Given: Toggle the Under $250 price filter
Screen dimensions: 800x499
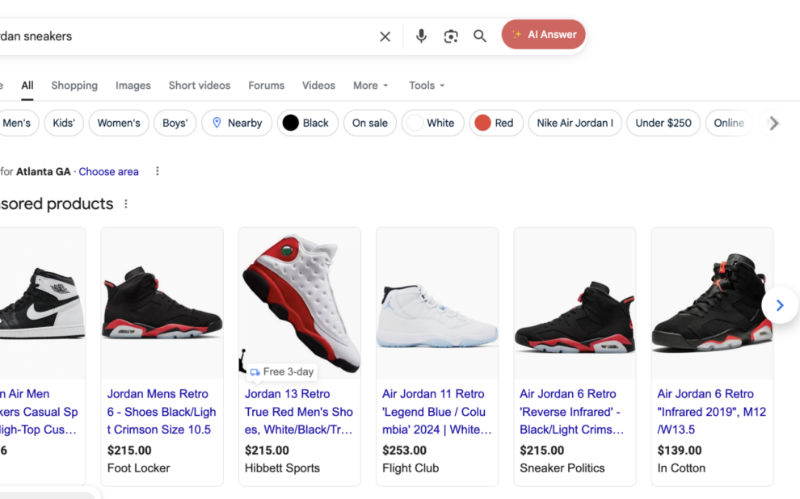Looking at the screenshot, I should point(663,123).
